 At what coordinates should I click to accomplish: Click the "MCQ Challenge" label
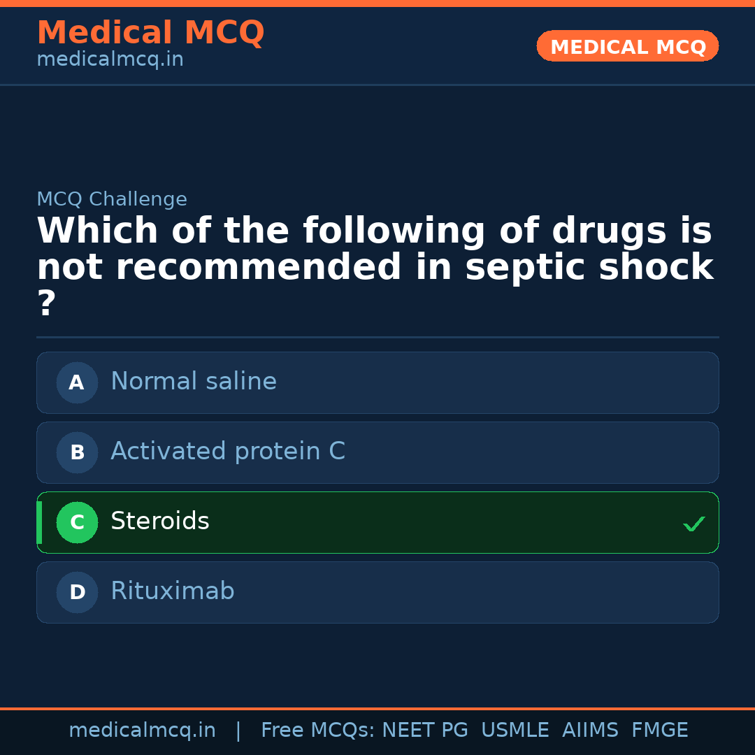point(112,199)
